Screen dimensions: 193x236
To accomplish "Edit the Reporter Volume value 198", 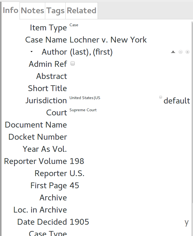I will [x=77, y=161].
